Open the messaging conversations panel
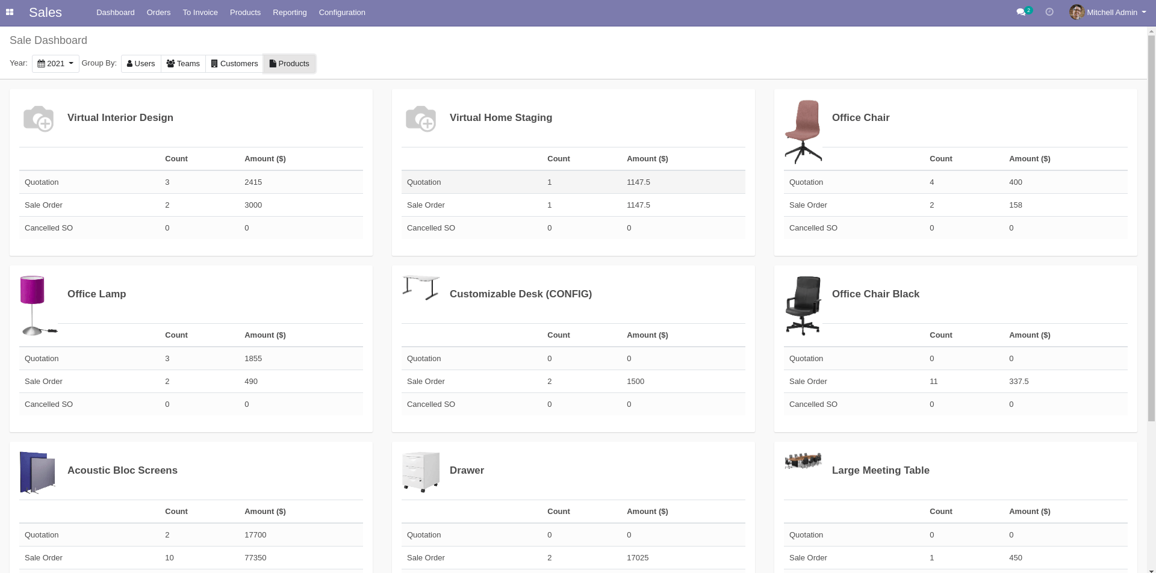The height and width of the screenshot is (573, 1156). point(1021,11)
